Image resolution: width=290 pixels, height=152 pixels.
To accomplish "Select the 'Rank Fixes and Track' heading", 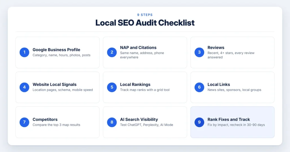I will pyautogui.click(x=229, y=120).
